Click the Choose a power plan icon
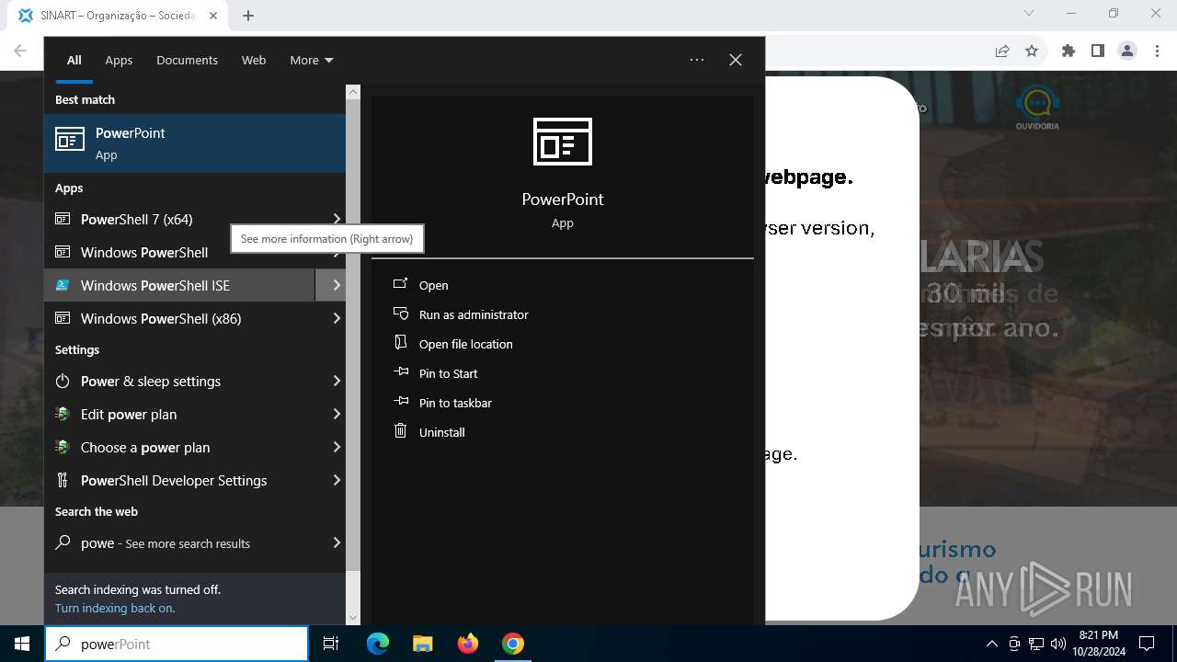1177x662 pixels. [63, 447]
